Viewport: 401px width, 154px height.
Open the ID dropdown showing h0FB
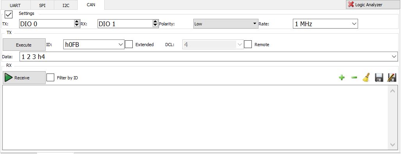click(94, 45)
